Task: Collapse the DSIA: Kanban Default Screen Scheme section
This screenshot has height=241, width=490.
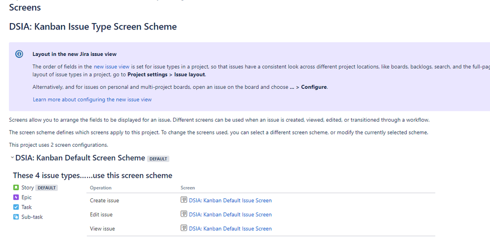Action: click(12, 158)
